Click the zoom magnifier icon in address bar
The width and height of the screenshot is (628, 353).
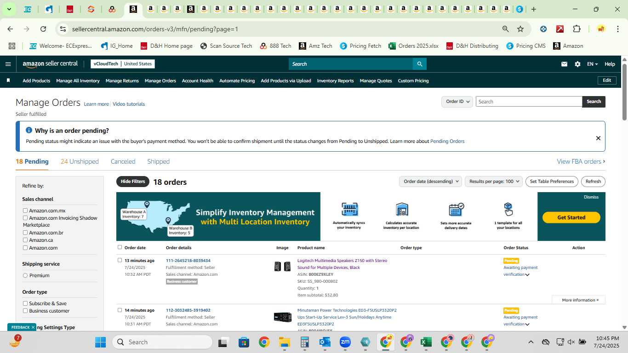506,29
